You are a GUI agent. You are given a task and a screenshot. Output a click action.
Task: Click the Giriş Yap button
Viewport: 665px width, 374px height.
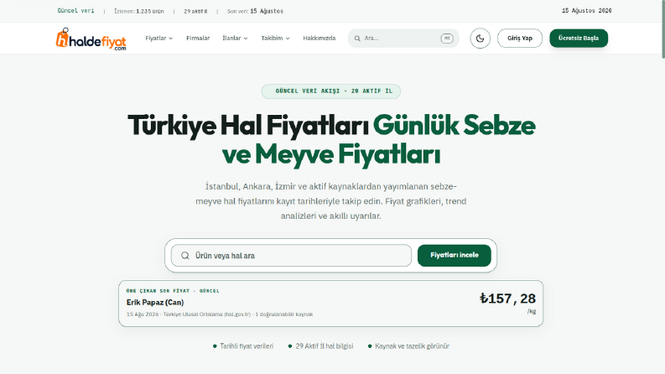[520, 39]
